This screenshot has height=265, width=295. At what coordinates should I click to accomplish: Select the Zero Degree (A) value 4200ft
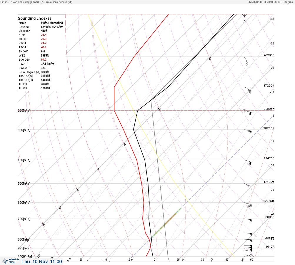point(45,72)
